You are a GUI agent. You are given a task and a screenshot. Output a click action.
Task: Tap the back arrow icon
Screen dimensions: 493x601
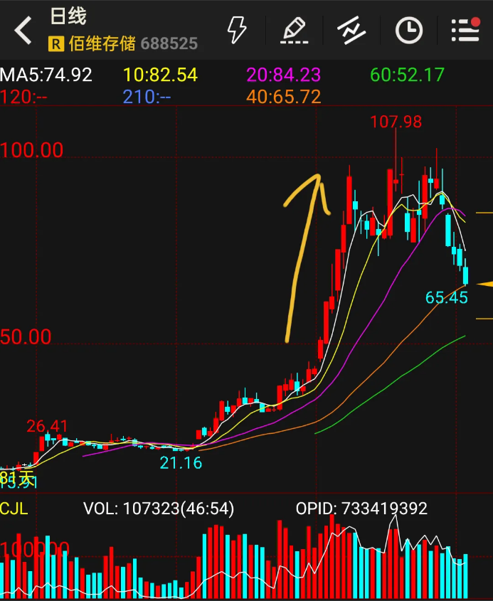tap(23, 31)
